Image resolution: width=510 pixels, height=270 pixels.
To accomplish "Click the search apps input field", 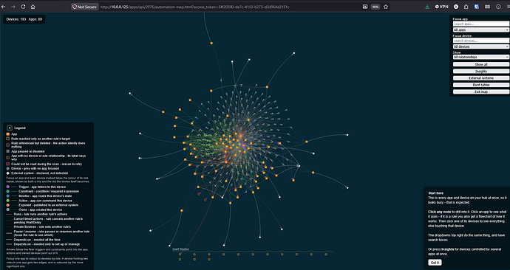I will point(481,24).
